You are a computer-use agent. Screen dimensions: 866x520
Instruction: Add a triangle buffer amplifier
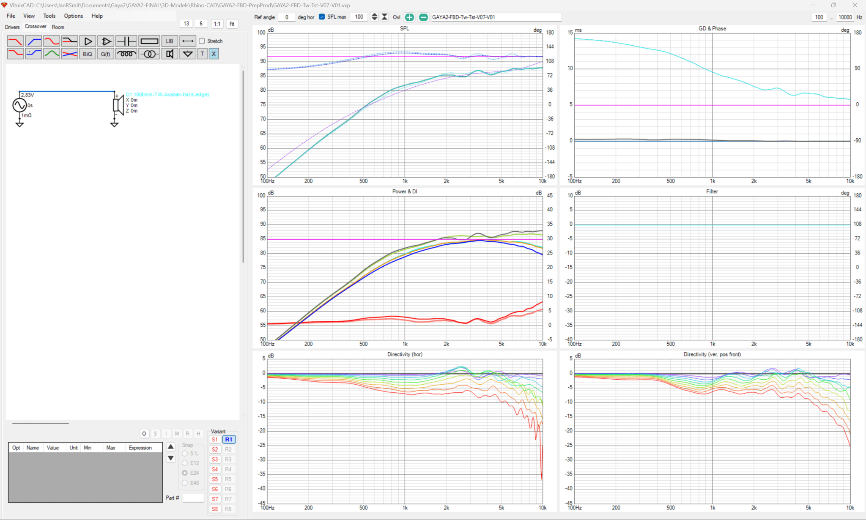pos(88,41)
